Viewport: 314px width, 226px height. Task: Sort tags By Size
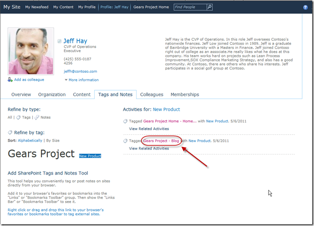tap(53, 141)
